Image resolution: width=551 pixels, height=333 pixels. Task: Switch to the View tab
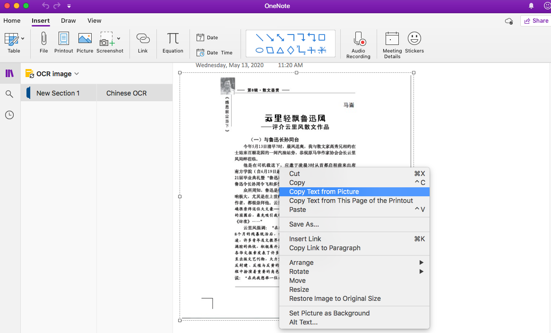point(94,21)
